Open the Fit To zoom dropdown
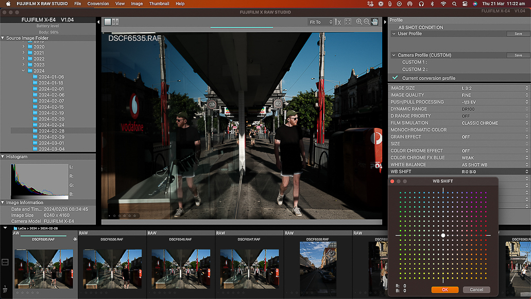The image size is (531, 299). (x=320, y=22)
